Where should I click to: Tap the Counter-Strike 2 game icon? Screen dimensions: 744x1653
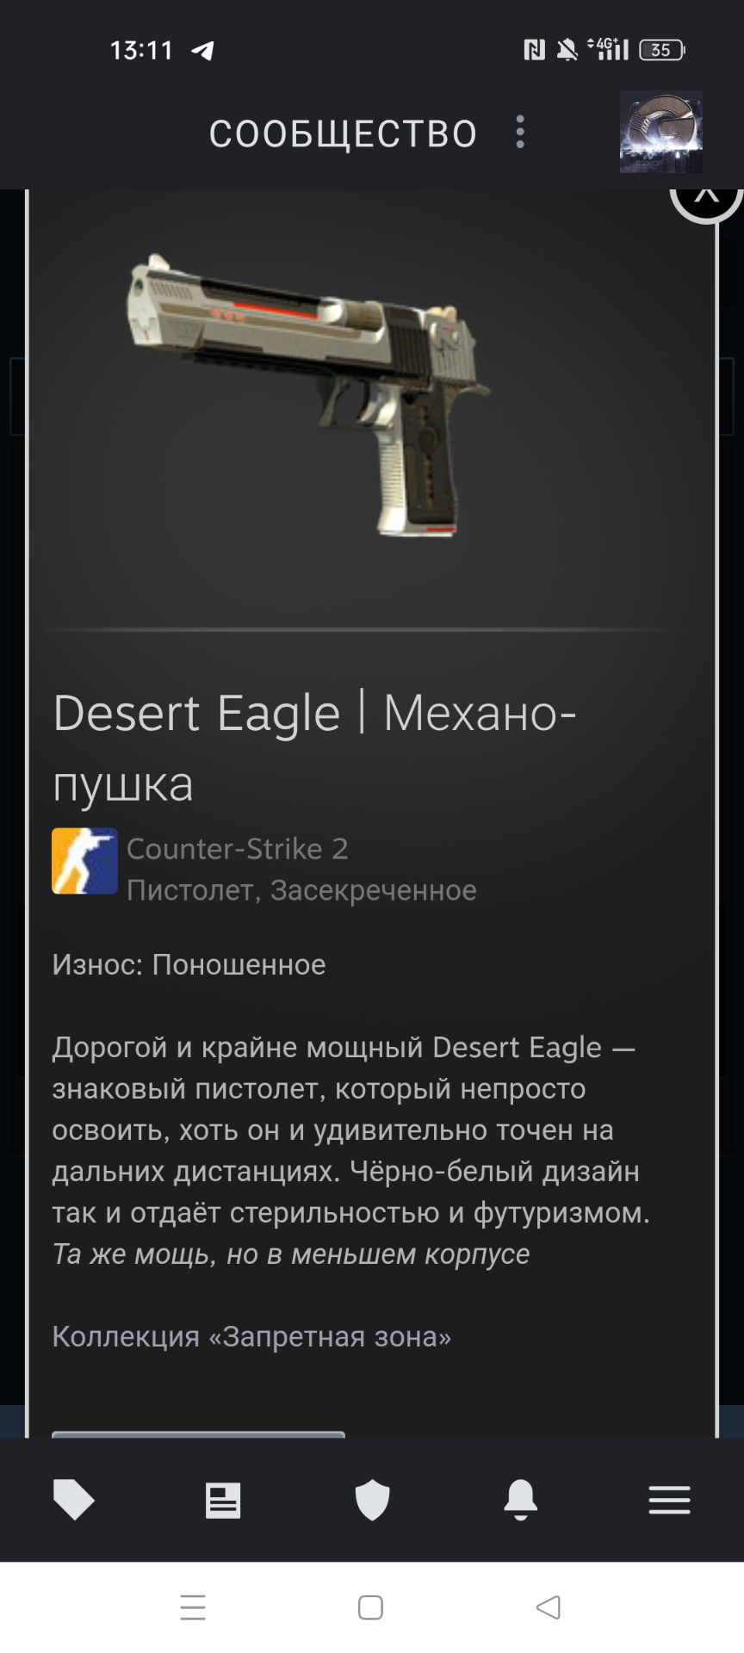pyautogui.click(x=84, y=861)
